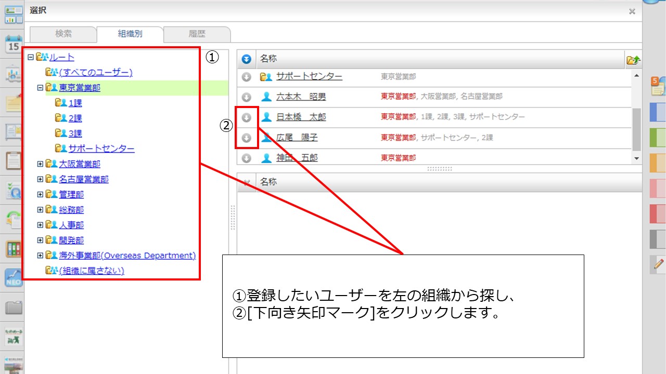Image resolution: width=666 pixels, height=374 pixels.
Task: Open the magnifier document icon in sidebar
Action: (x=14, y=191)
